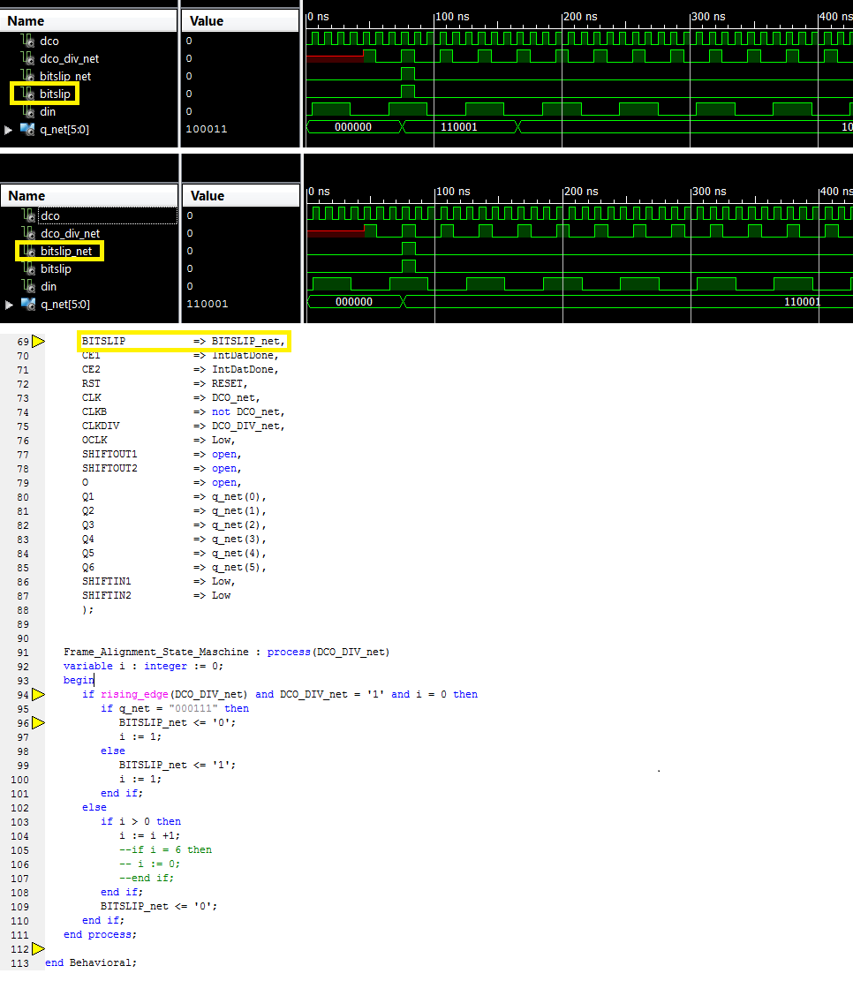Click the din signal icon in top waveform panel
This screenshot has height=981, width=853.
point(27,111)
